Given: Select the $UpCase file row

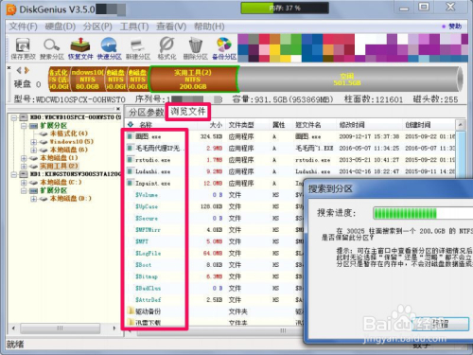Looking at the screenshot, I should 290,206.
